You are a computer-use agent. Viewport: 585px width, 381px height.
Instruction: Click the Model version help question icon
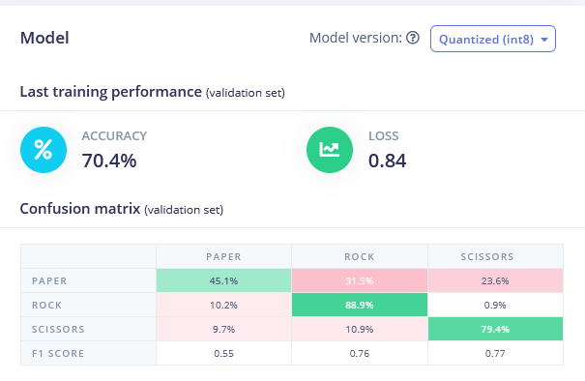[x=413, y=38]
